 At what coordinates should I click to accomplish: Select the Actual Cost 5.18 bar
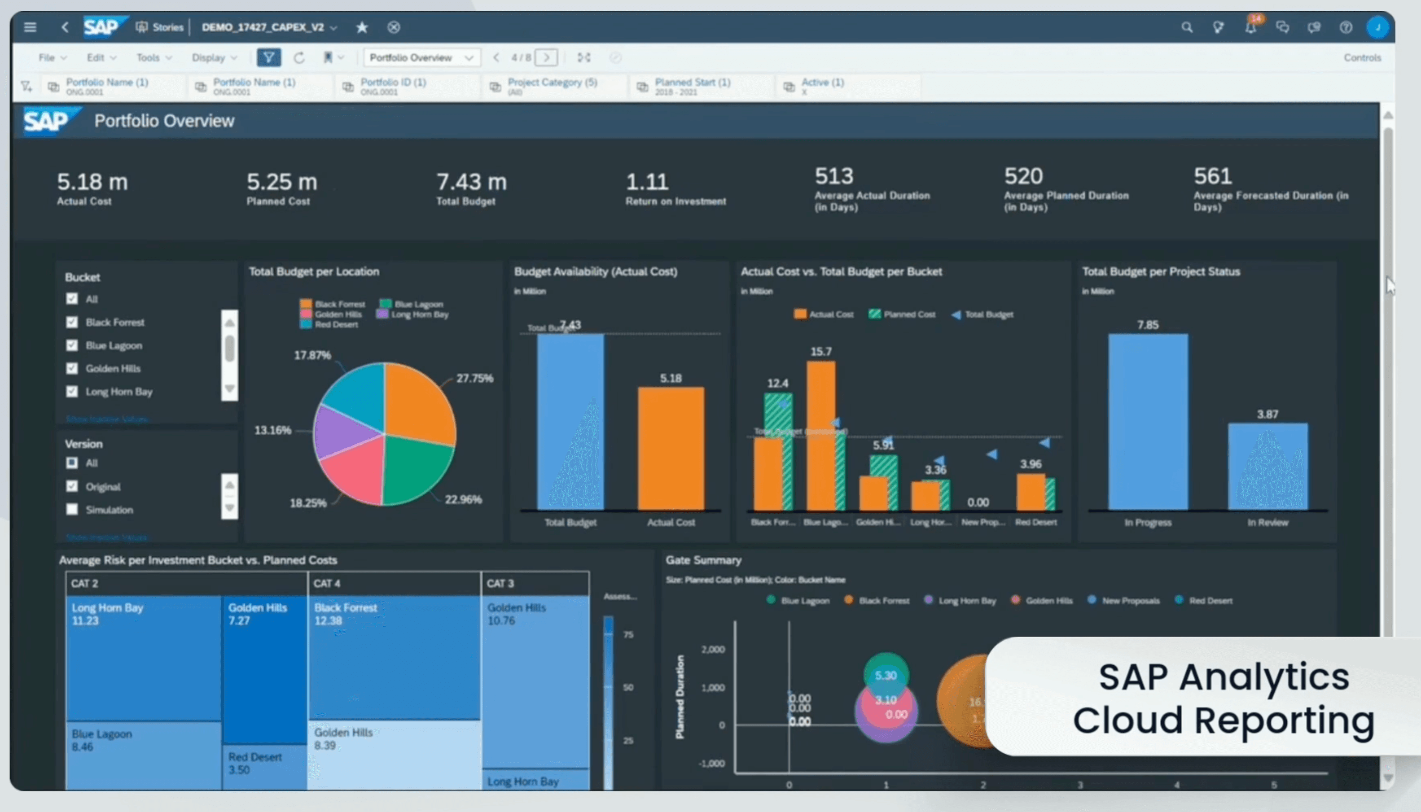point(671,448)
